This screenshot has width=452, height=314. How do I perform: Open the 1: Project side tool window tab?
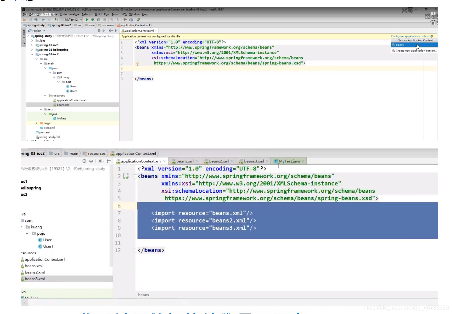24,35
